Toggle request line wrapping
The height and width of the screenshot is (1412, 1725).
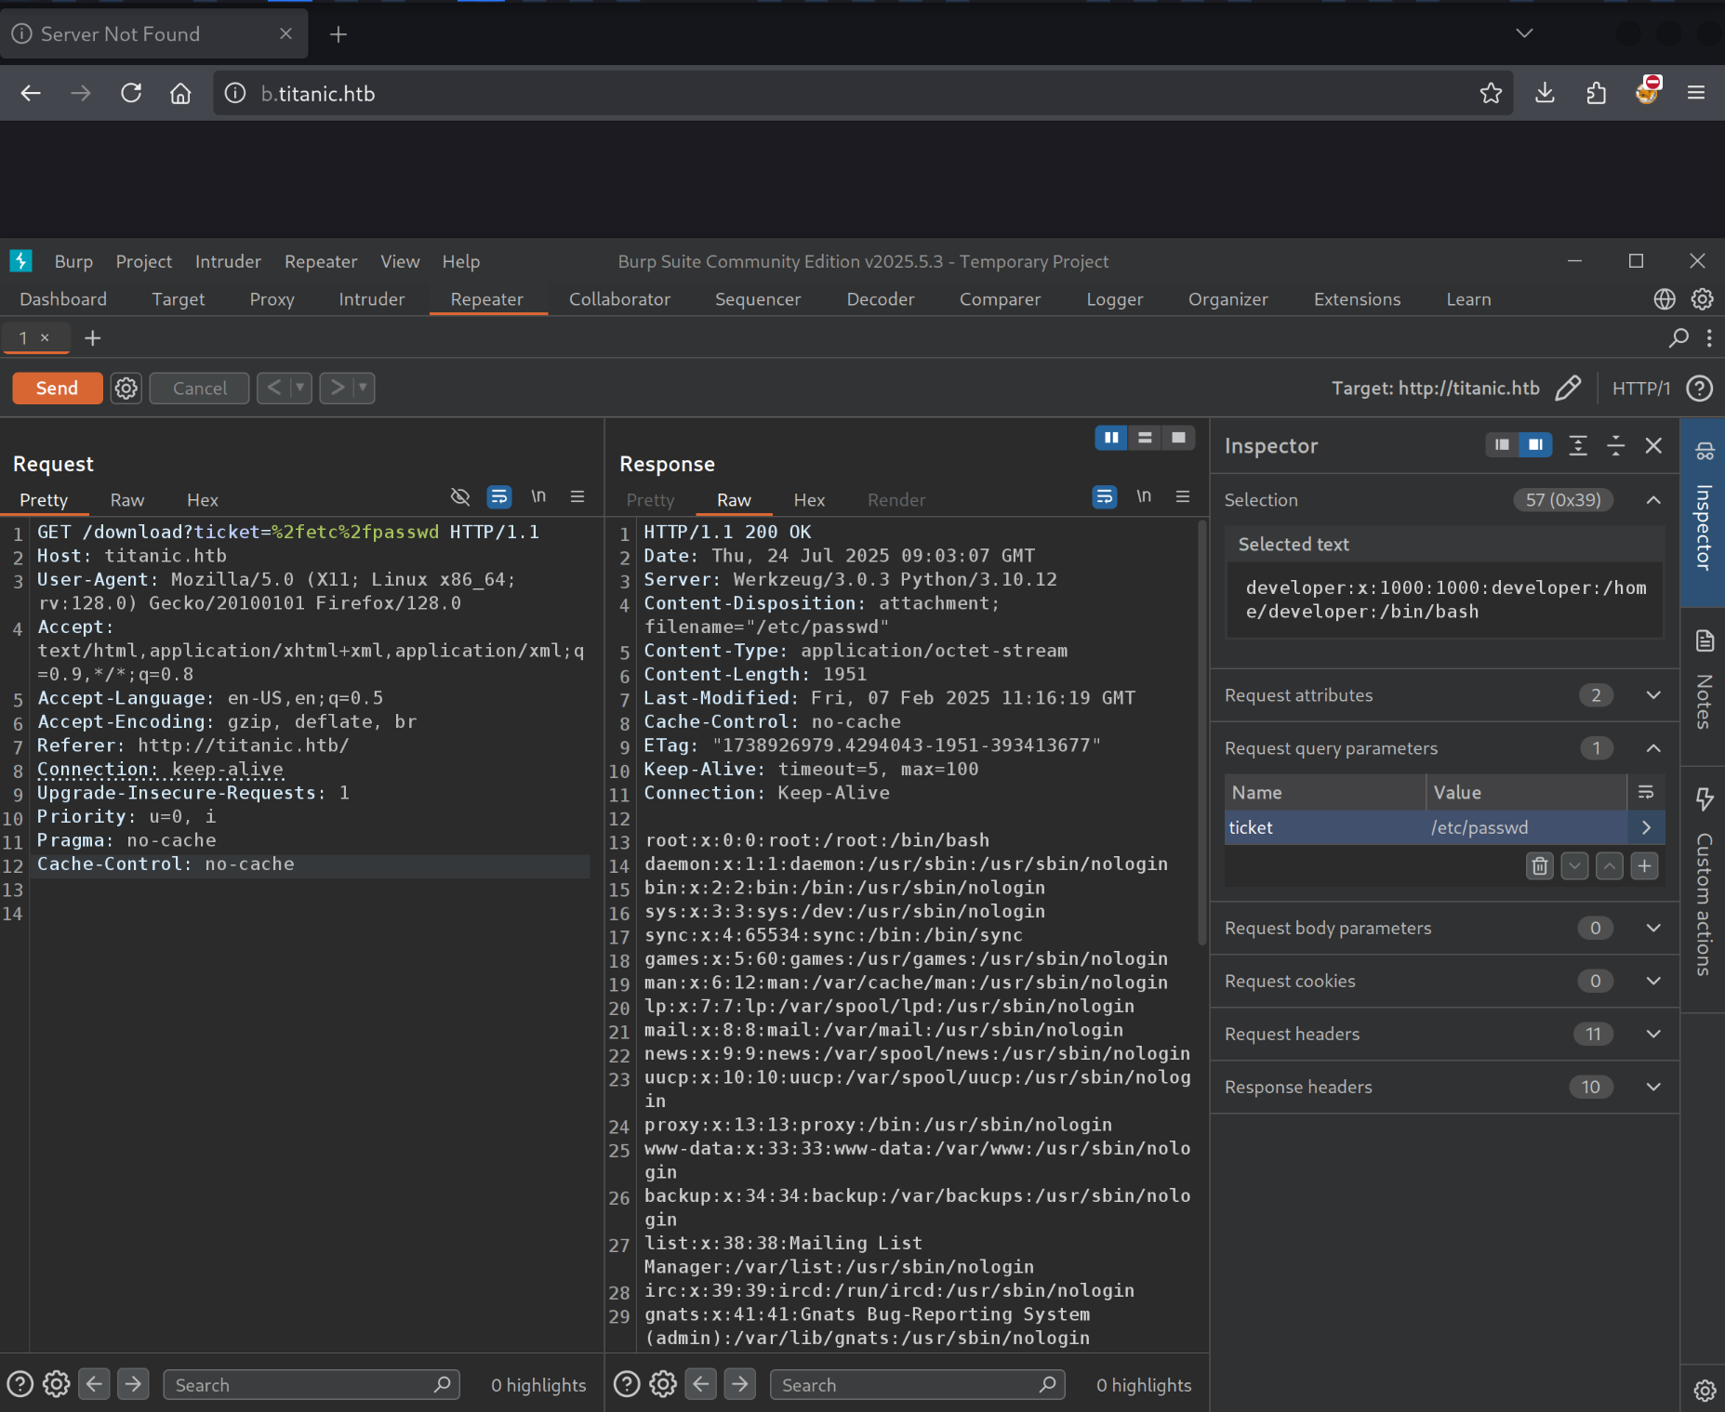point(499,496)
